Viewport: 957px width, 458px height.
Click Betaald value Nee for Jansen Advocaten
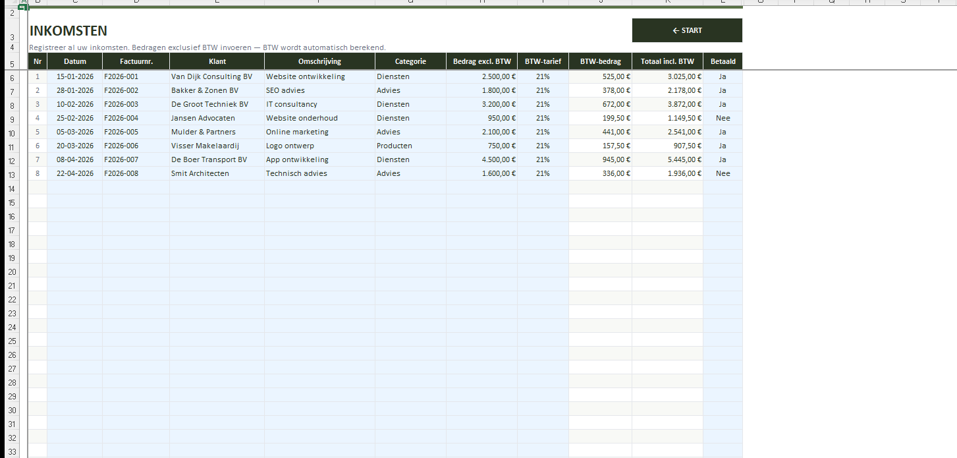click(x=723, y=118)
